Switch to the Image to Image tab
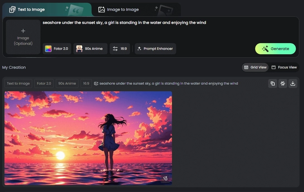The width and height of the screenshot is (304, 192). coord(118,9)
